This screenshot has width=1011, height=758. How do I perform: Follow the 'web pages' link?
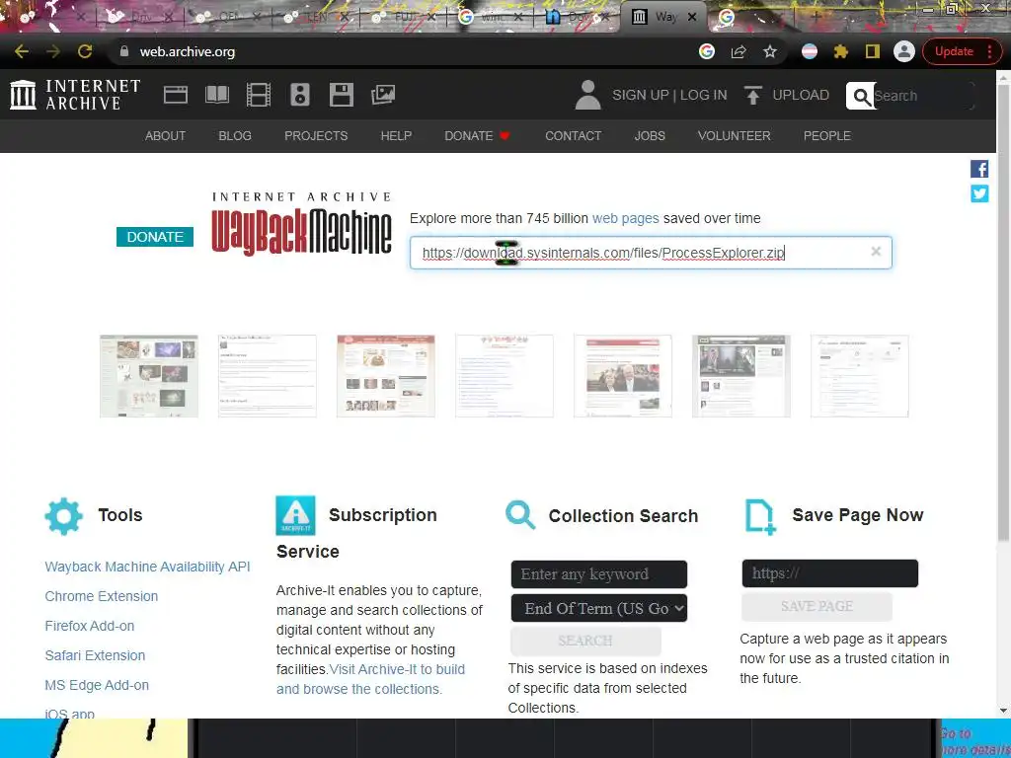[x=625, y=218]
